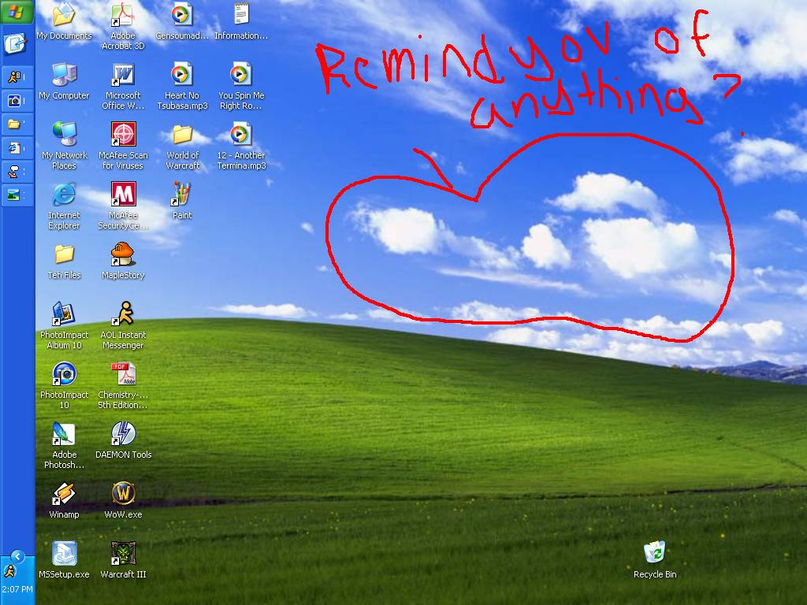Screen dimensions: 807x605
Task: Open the Chemistry 5th Edition PDF file
Action: pos(123,374)
